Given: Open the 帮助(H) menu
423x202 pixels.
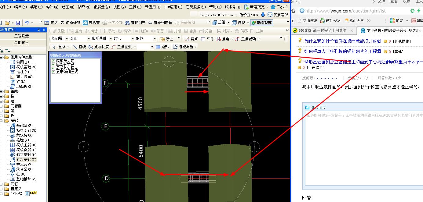Looking at the screenshot, I should pos(216,7).
